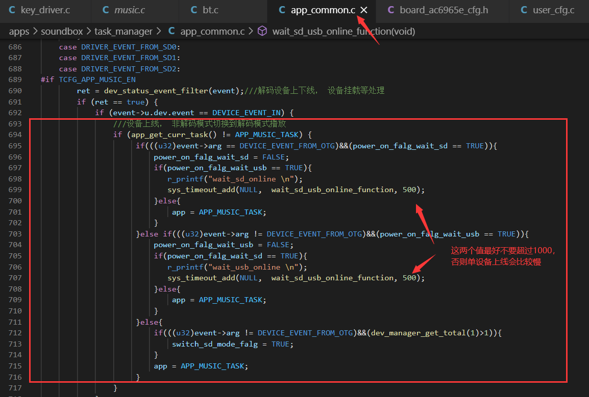Click the "wait_sd_online \n" string

point(251,179)
